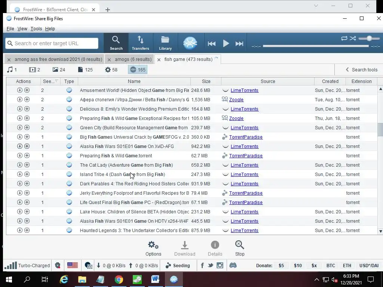The height and width of the screenshot is (287, 383).
Task: Open the Search view in toolbar
Action: pyautogui.click(x=116, y=43)
